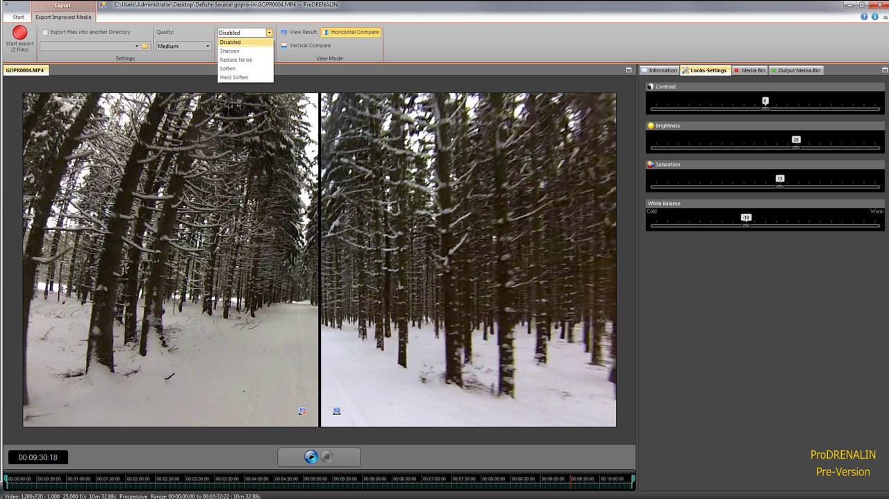Click the original-video icon in left preview
889x499 pixels.
(x=303, y=411)
